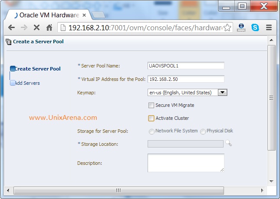Minimize the browser window
The image size is (280, 199).
click(x=226, y=6)
